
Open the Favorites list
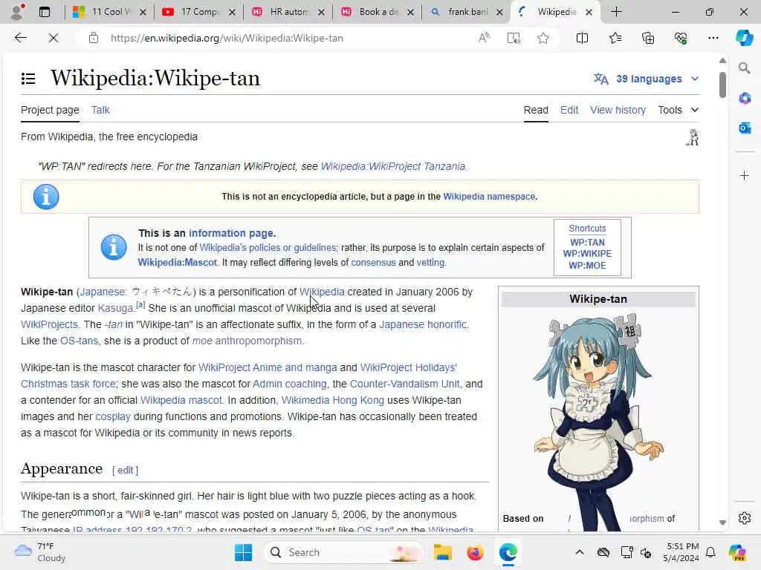click(615, 38)
